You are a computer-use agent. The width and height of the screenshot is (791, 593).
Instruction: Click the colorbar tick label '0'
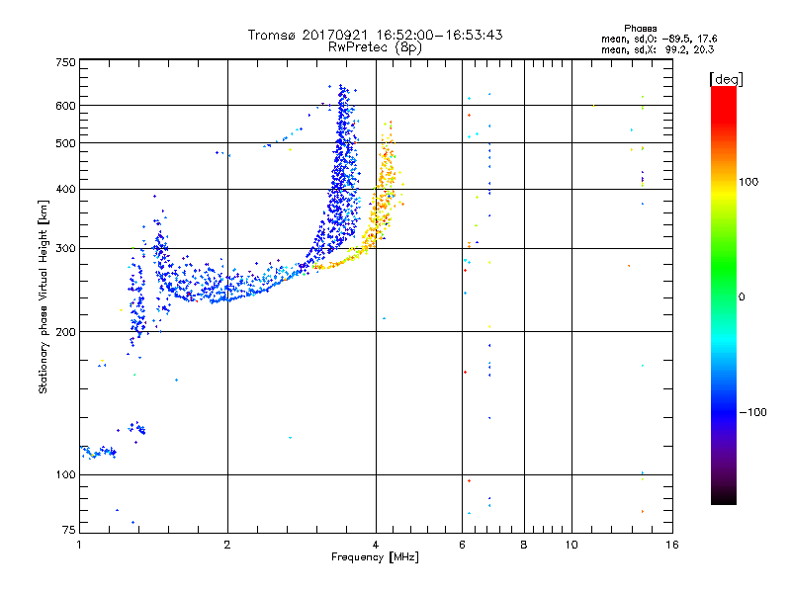(742, 296)
